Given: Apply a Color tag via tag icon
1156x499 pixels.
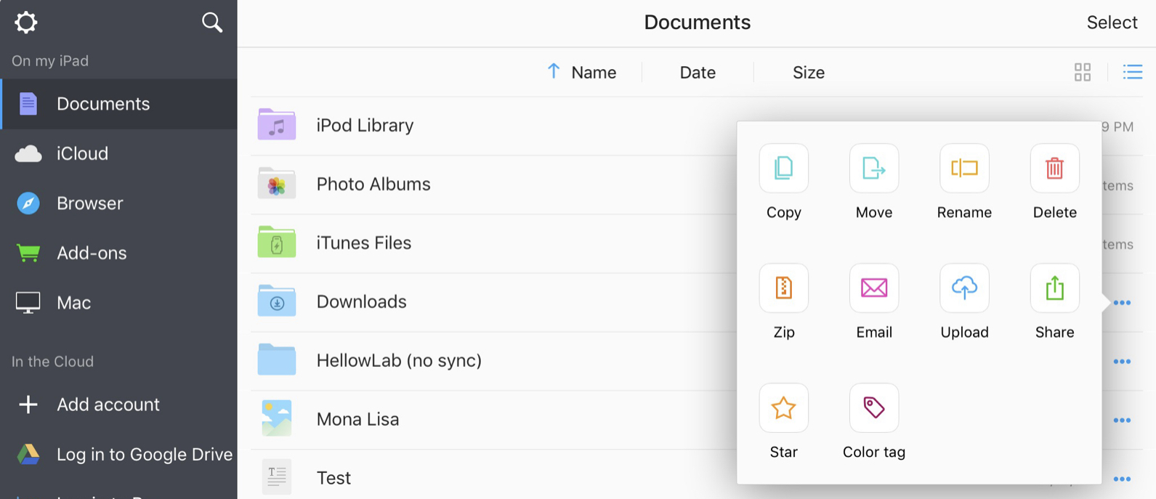Looking at the screenshot, I should 873,408.
